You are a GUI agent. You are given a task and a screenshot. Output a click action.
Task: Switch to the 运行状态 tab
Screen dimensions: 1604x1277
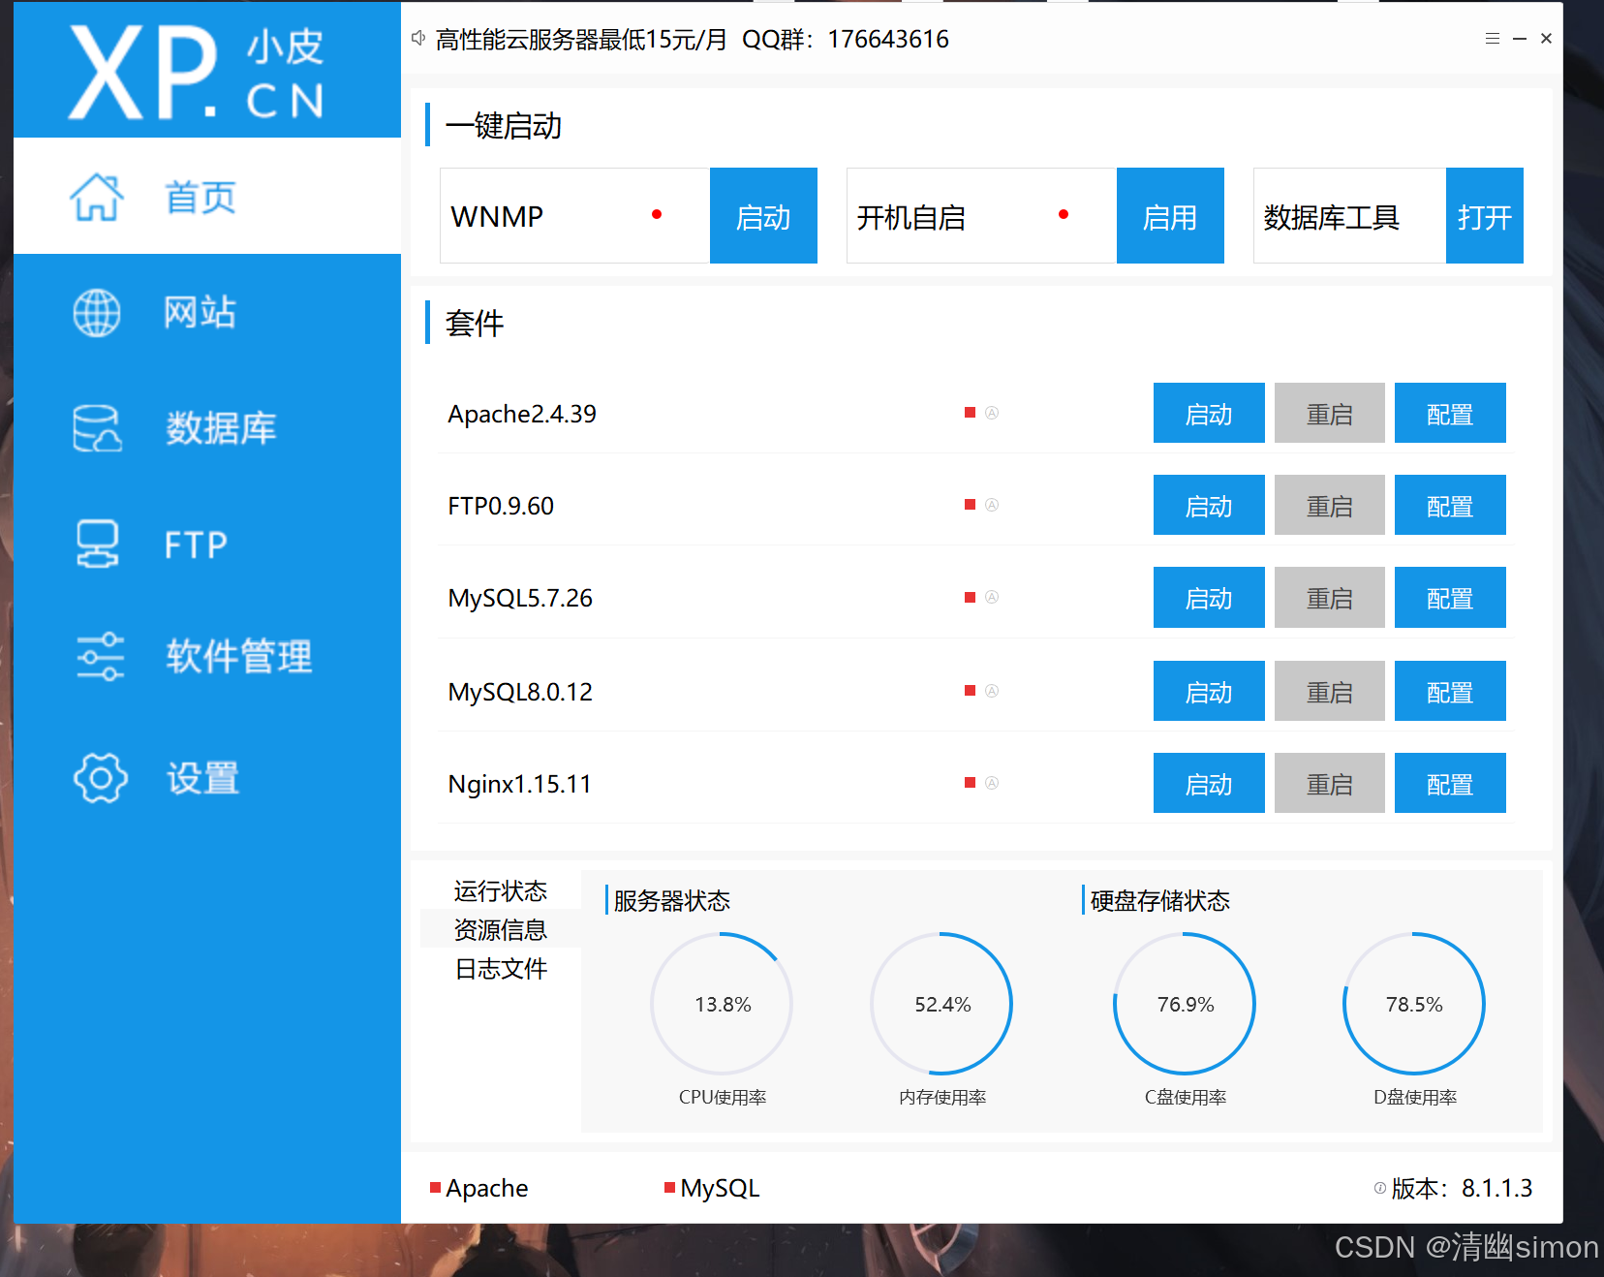(x=501, y=890)
